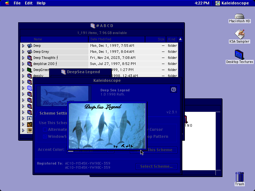
Task: Sort list by Date Modified column header
Action: coord(117,39)
